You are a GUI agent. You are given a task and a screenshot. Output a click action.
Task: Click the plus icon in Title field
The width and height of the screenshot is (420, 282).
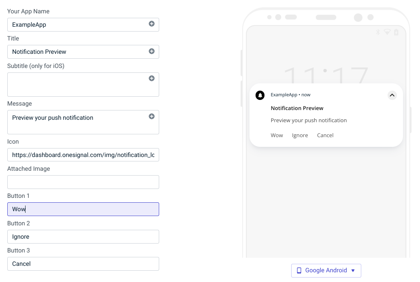(x=151, y=51)
